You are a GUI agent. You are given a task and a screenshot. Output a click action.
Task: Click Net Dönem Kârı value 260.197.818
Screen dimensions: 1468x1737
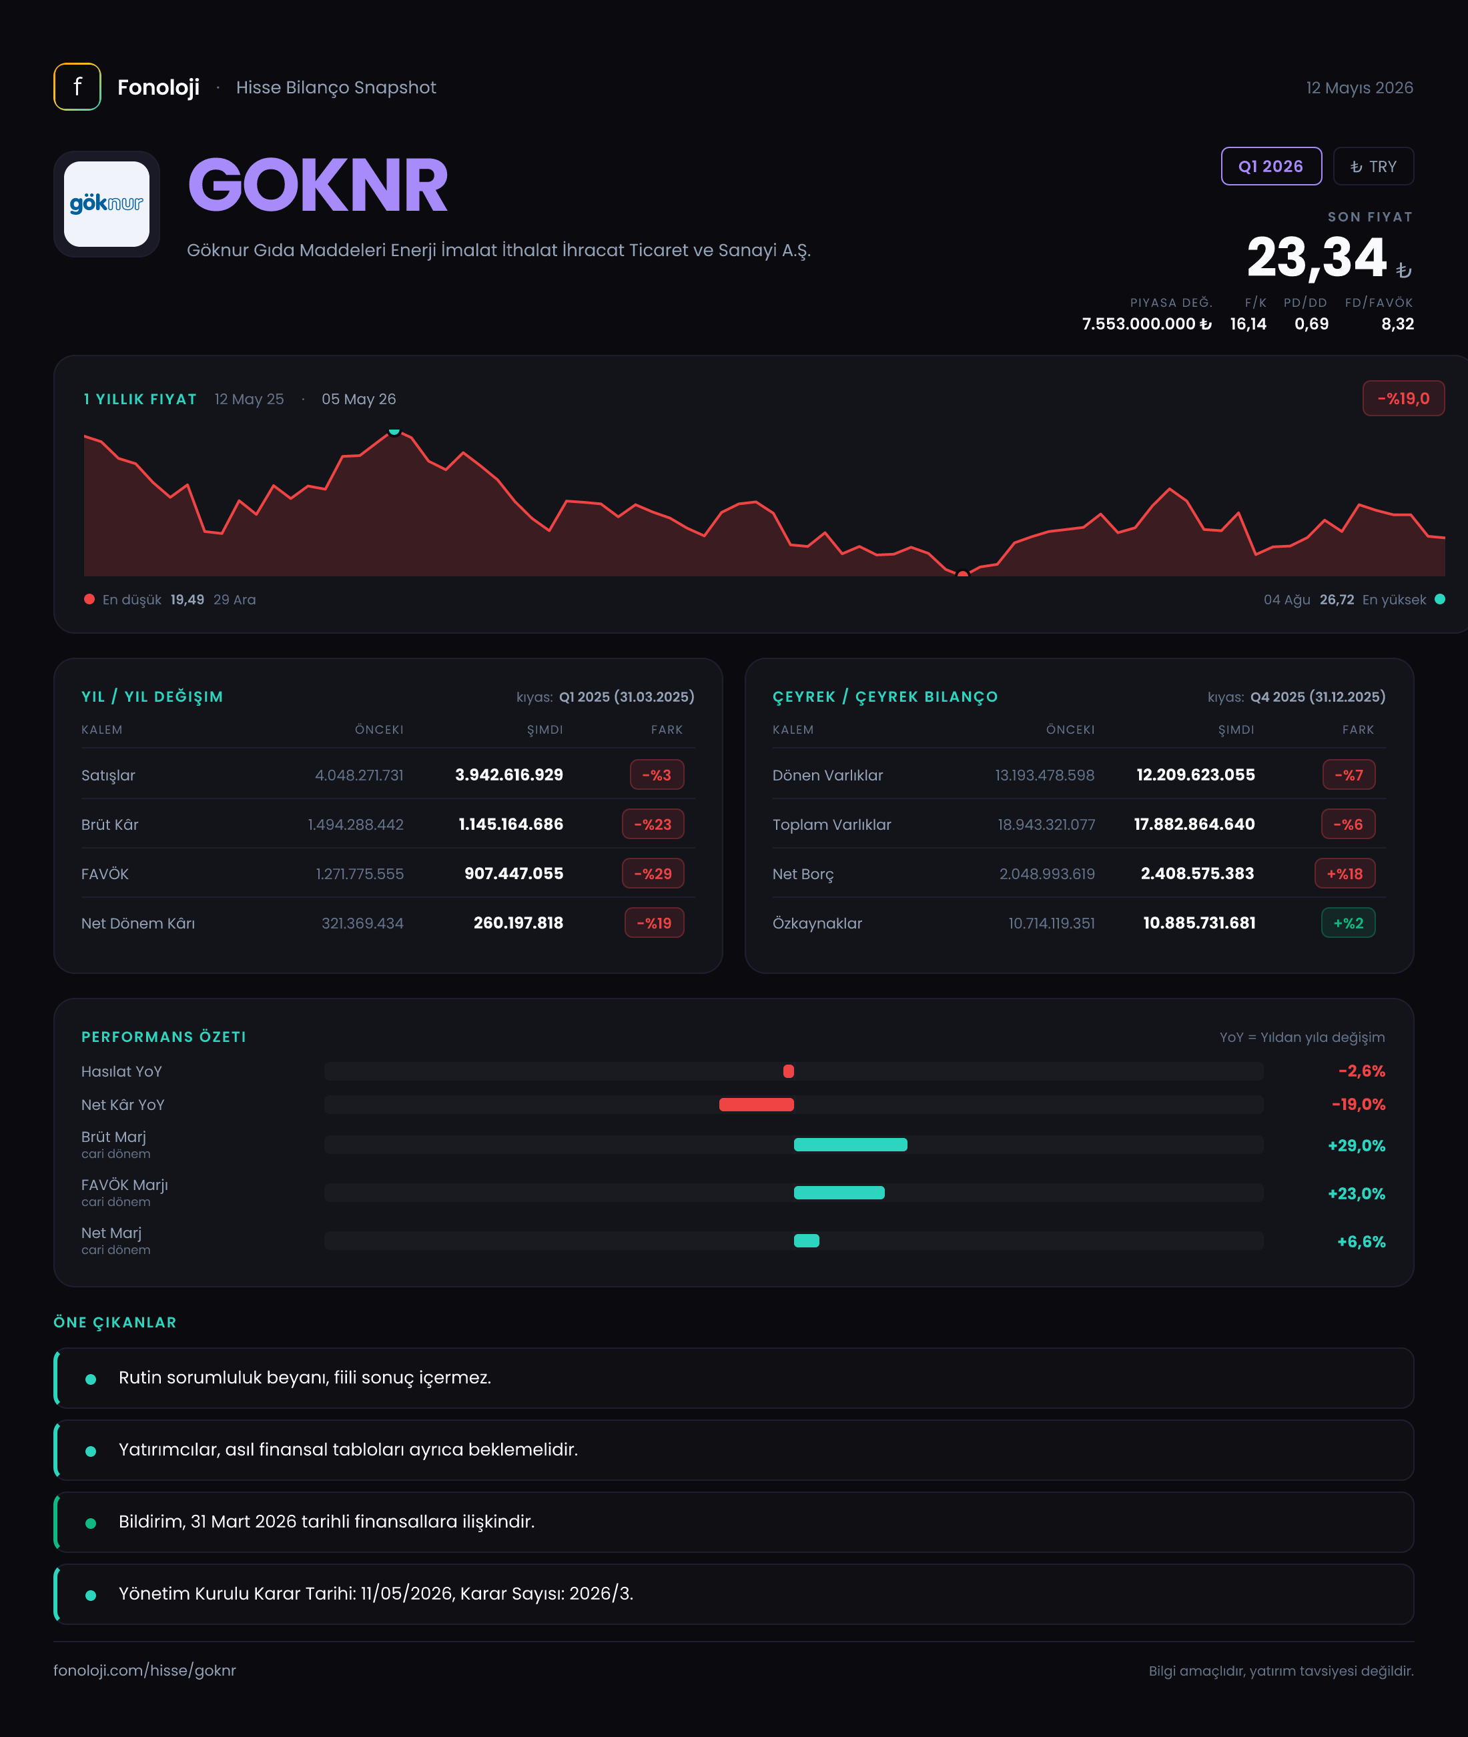(518, 923)
